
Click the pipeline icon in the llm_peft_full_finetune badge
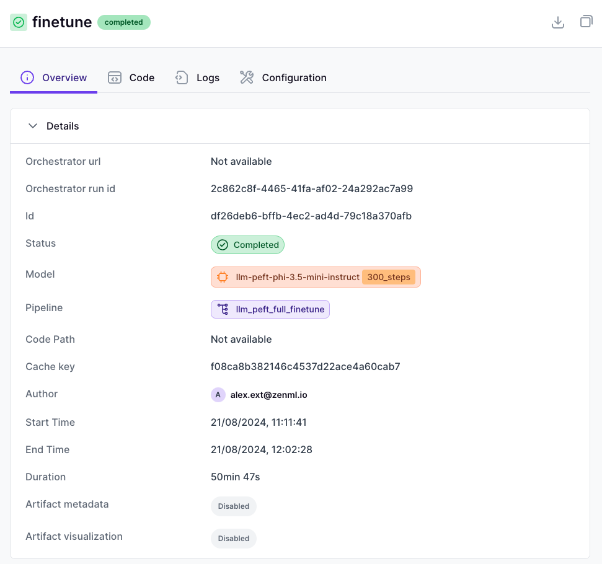(x=223, y=309)
